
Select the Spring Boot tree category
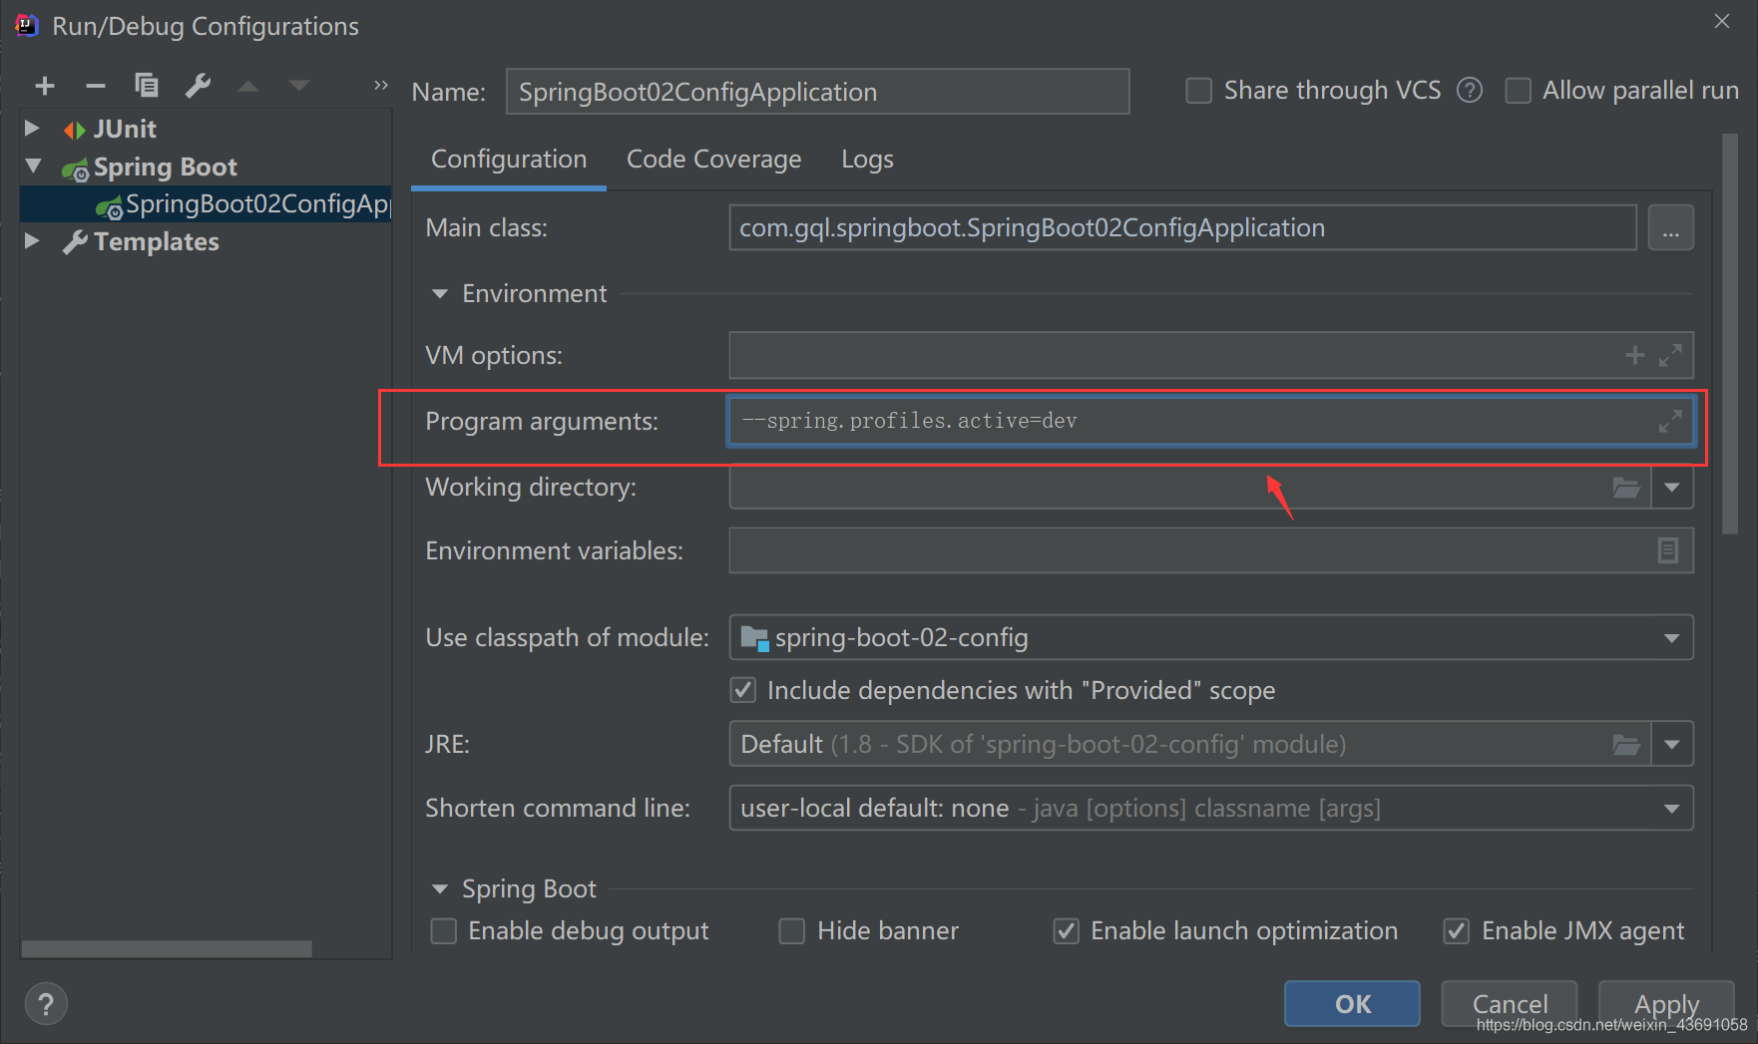(x=165, y=167)
